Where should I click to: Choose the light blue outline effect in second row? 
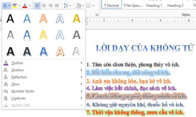[60, 35]
